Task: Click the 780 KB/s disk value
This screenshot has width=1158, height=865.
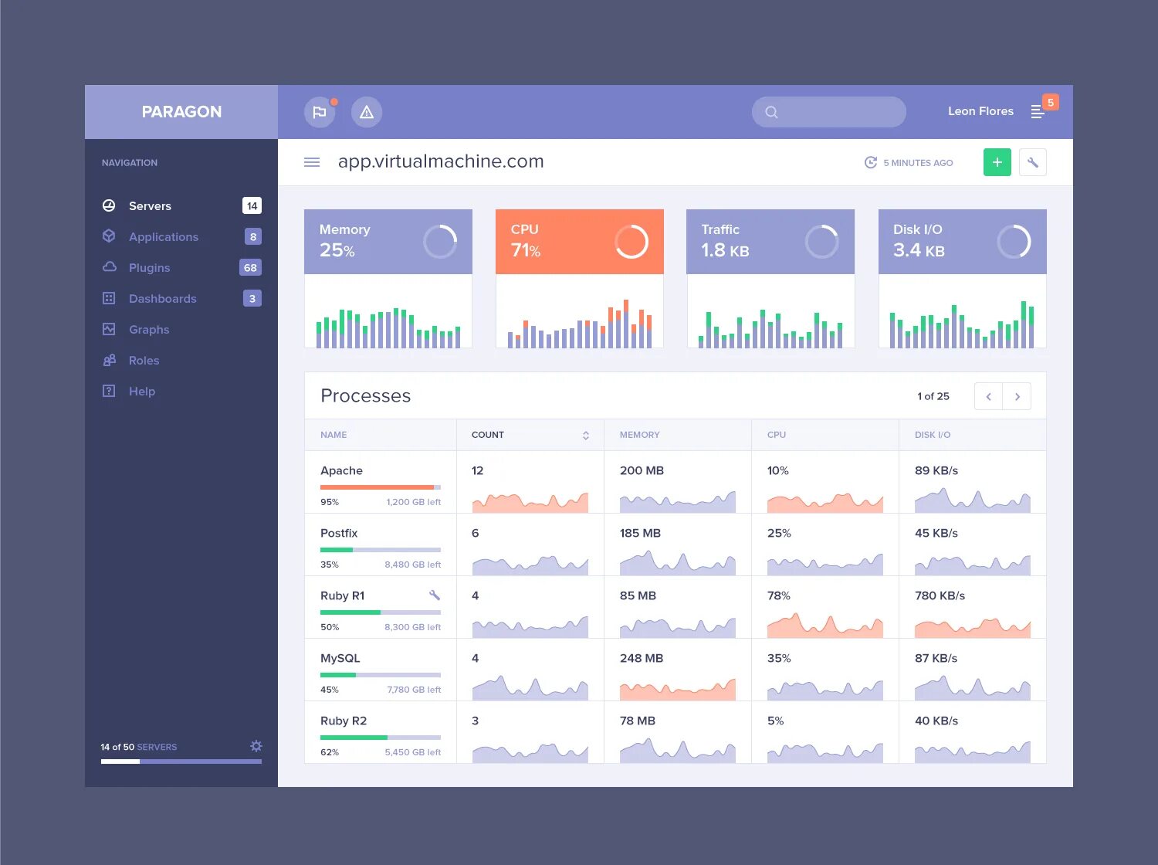Action: pyautogui.click(x=940, y=595)
